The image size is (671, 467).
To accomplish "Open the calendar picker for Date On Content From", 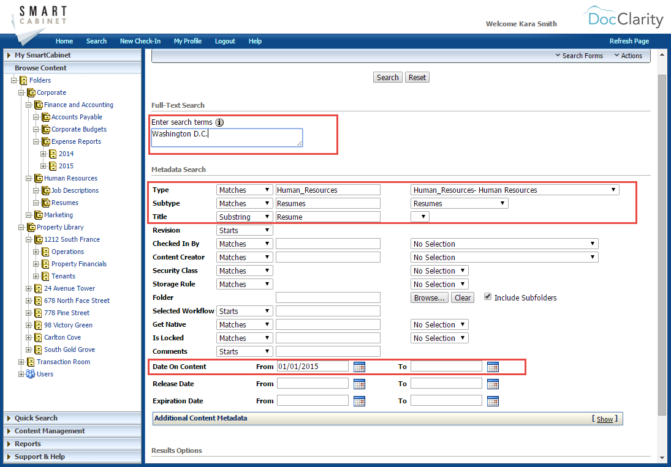I will (x=360, y=367).
